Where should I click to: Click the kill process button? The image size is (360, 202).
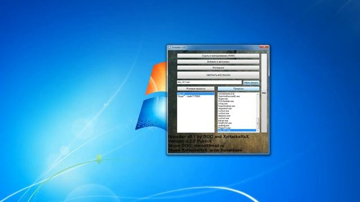click(x=251, y=82)
